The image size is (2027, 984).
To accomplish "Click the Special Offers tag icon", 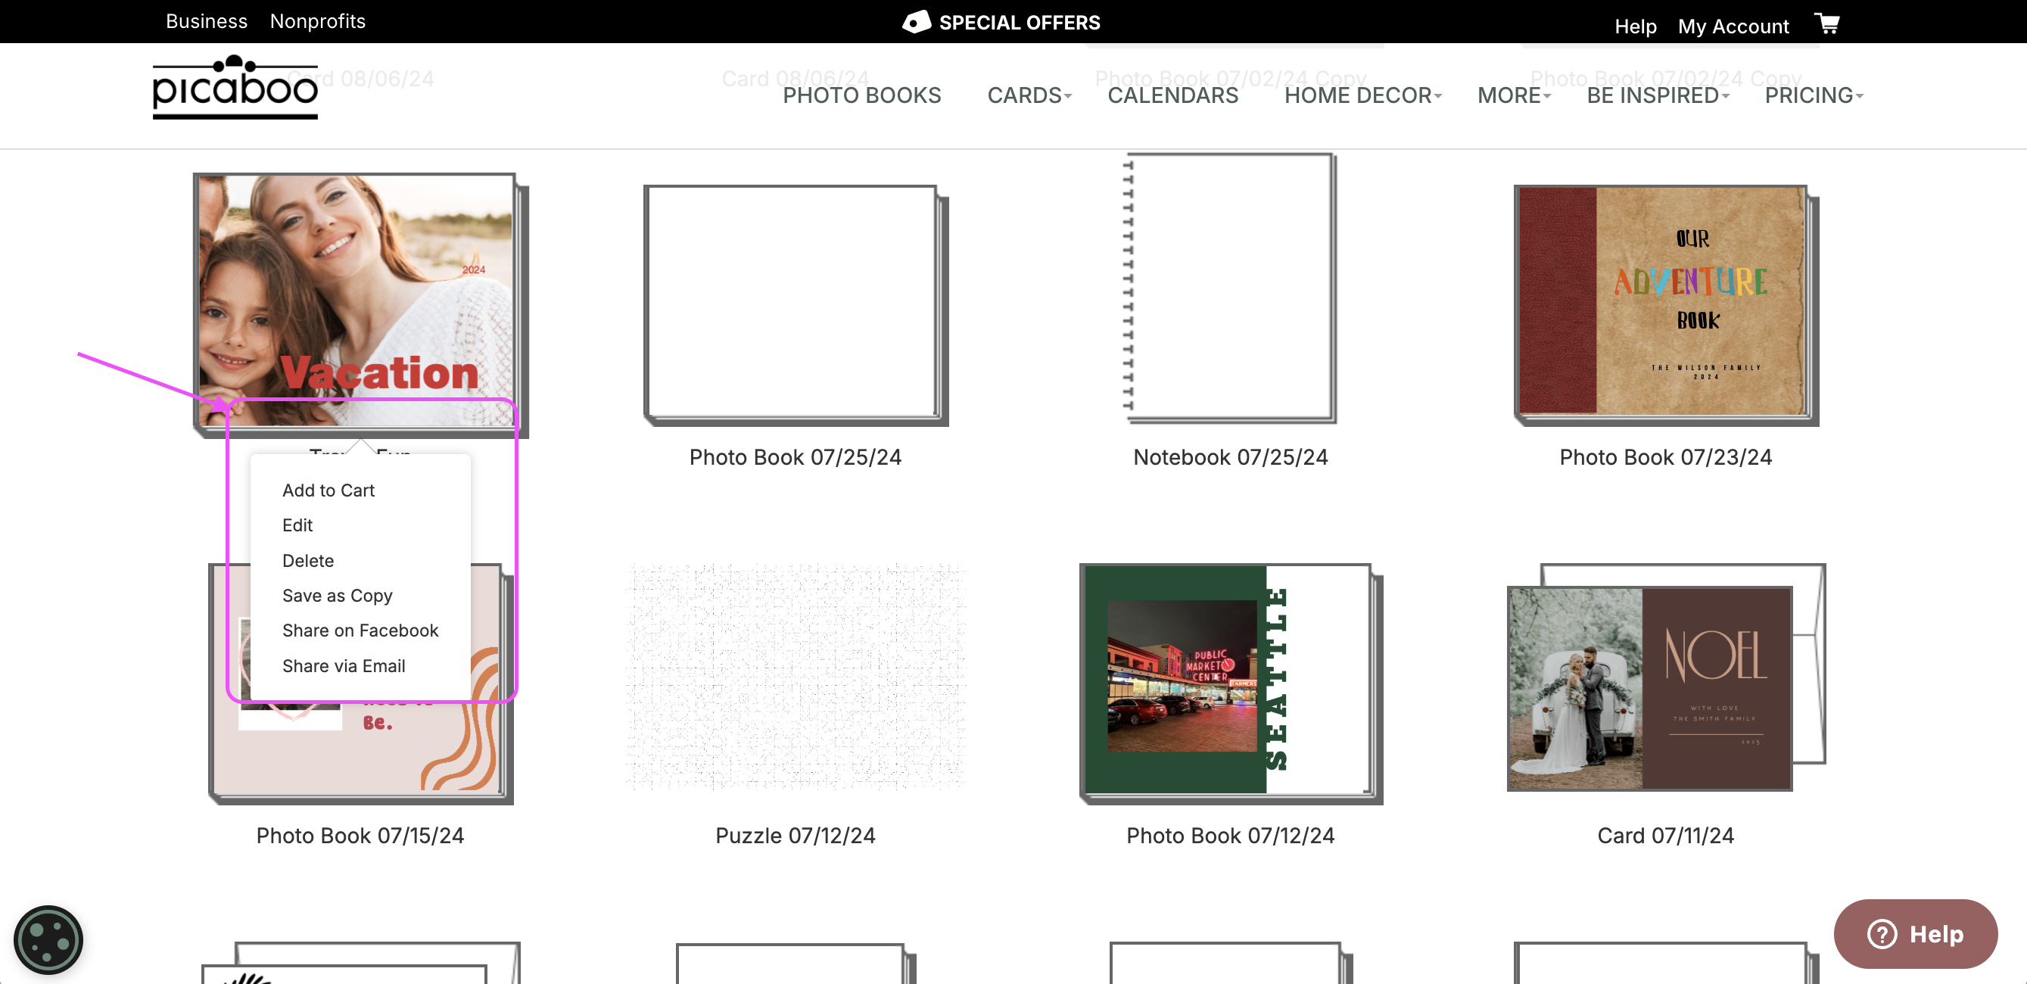I will 916,22.
